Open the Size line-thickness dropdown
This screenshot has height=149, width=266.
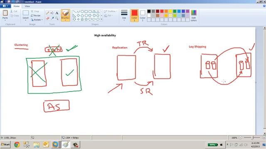(x=124, y=16)
